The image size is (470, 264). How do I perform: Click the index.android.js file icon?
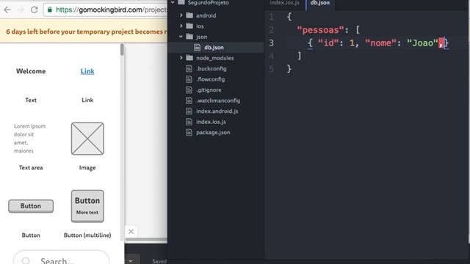pos(189,111)
